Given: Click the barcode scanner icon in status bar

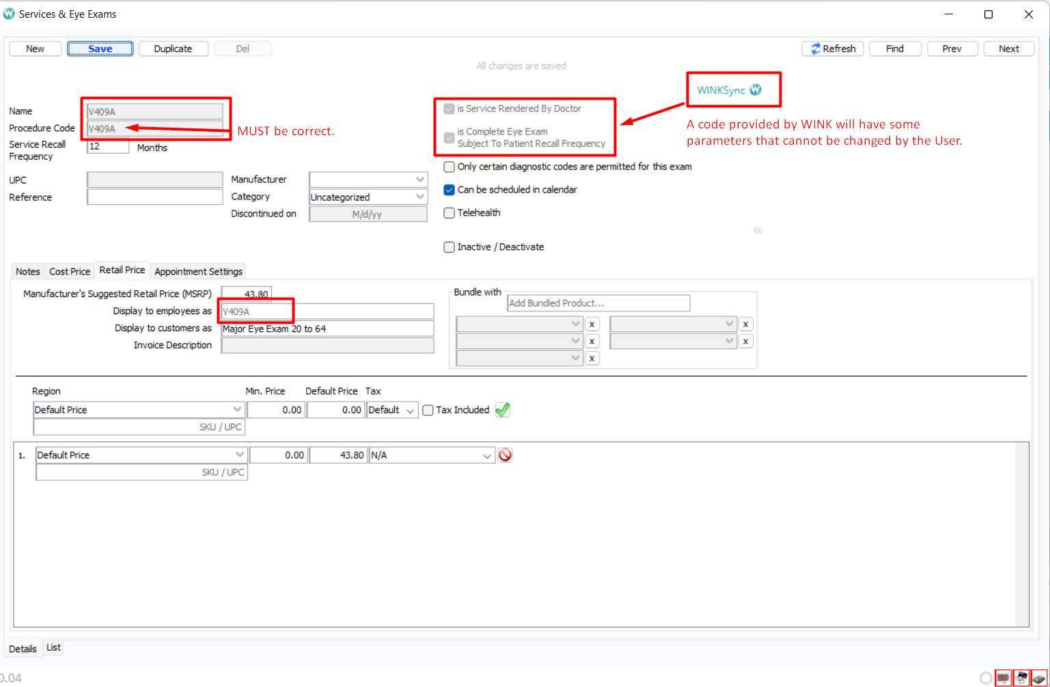Looking at the screenshot, I should [x=1003, y=677].
